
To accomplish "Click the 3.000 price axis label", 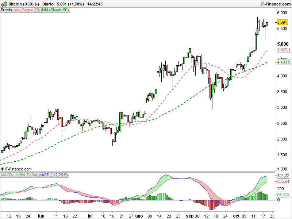I will [282, 107].
